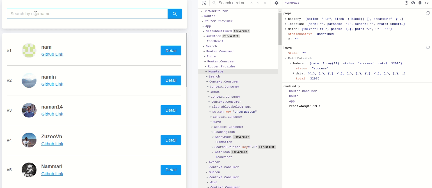432x188 pixels.
Task: Collapse the BrowserRouter tree node
Action: pos(202,11)
